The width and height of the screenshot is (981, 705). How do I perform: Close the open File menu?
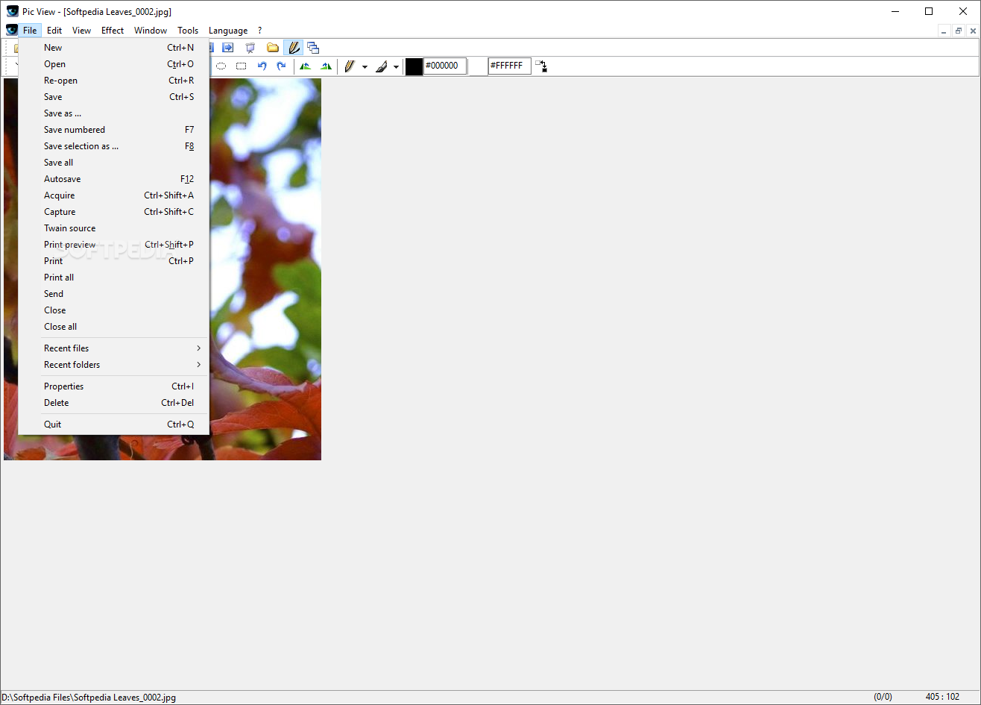(30, 31)
